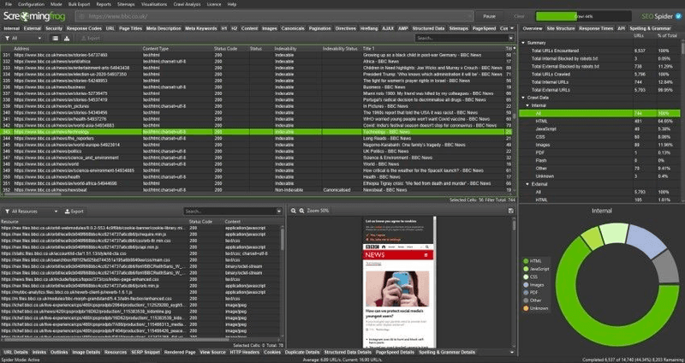Select the CSS row in Overview tree

(x=599, y=137)
